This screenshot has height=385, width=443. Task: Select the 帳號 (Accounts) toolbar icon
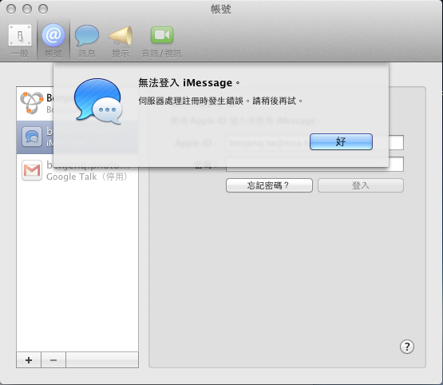pyautogui.click(x=53, y=41)
